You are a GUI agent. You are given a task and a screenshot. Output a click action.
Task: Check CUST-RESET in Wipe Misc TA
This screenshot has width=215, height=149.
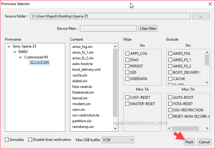[127, 97]
